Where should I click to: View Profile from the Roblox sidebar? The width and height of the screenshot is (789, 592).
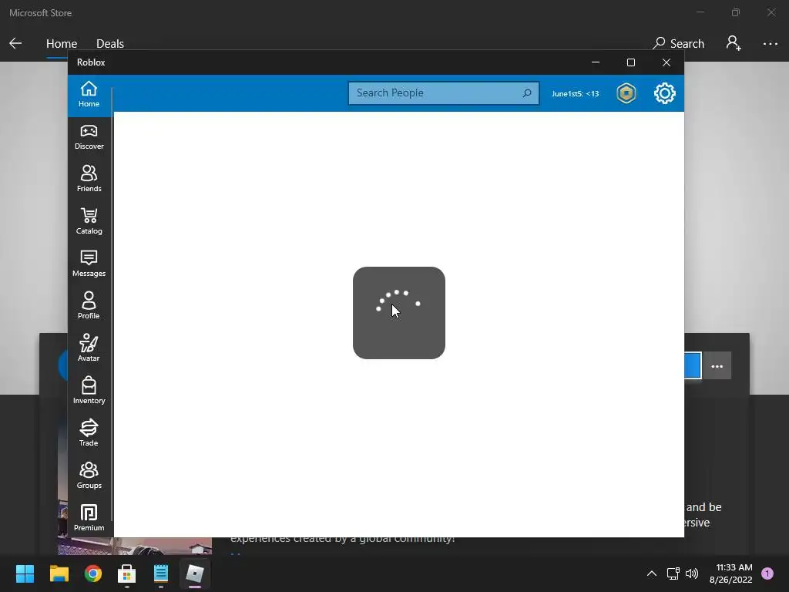tap(89, 306)
